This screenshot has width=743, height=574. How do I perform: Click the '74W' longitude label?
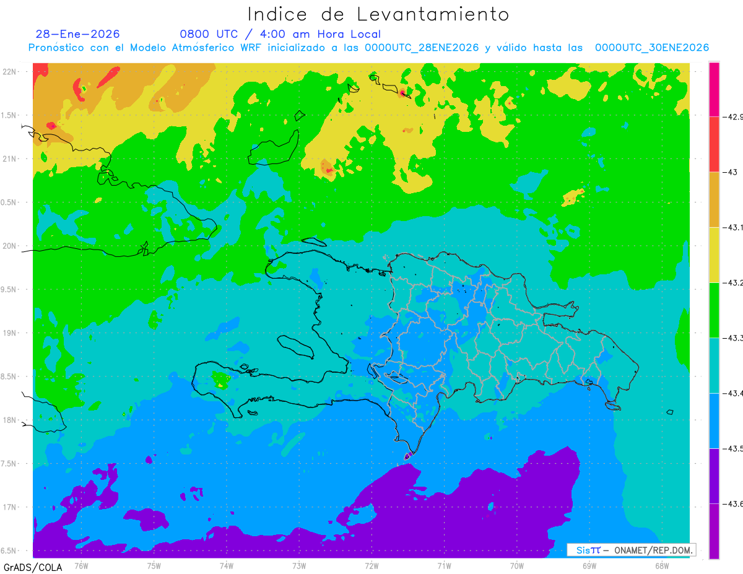point(227,565)
